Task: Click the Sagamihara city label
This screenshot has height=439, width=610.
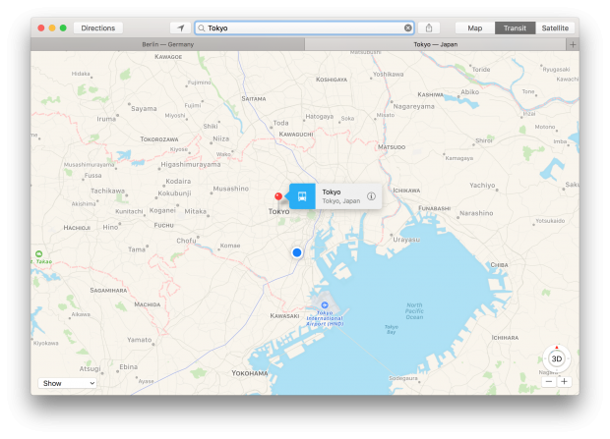Action: coord(108,290)
